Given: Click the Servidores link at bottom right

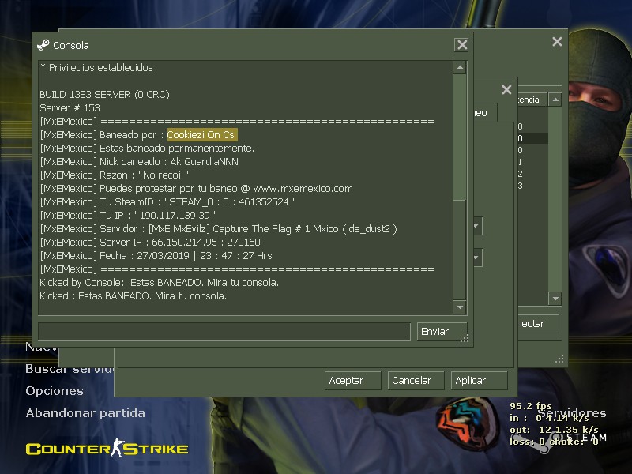Looking at the screenshot, I should pyautogui.click(x=572, y=412).
